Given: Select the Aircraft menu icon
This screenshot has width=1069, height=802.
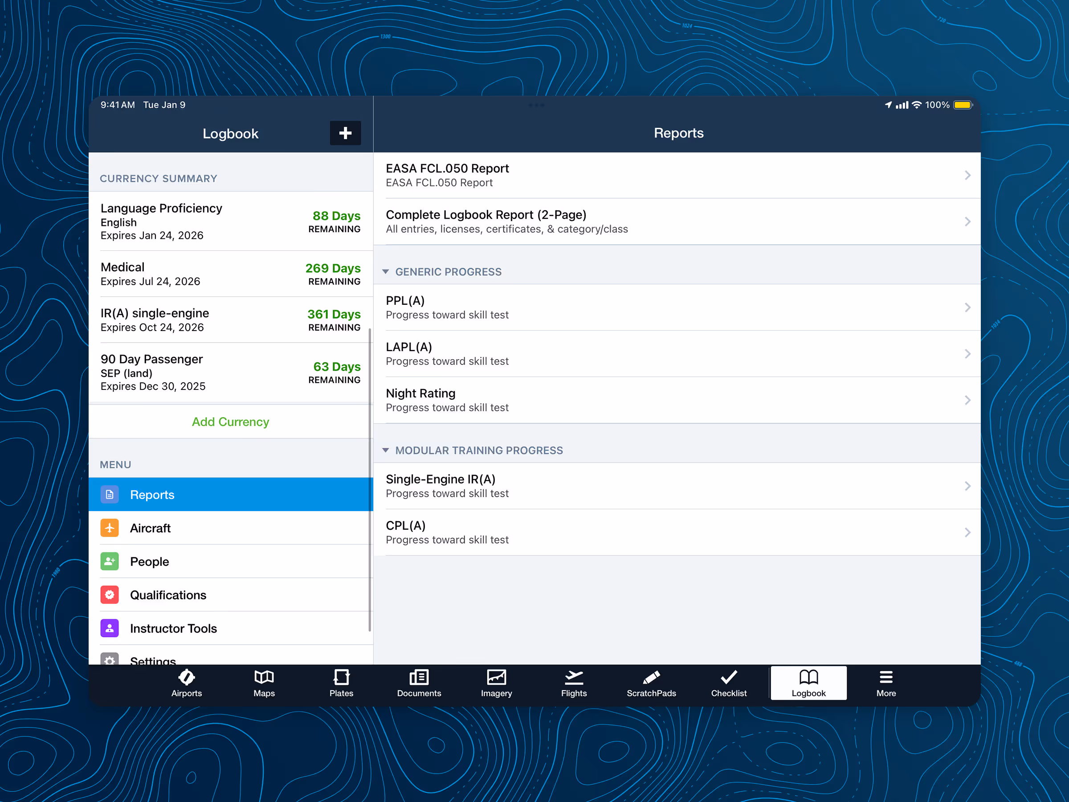Looking at the screenshot, I should [x=110, y=528].
